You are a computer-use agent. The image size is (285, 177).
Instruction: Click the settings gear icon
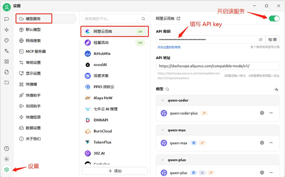click(x=7, y=169)
